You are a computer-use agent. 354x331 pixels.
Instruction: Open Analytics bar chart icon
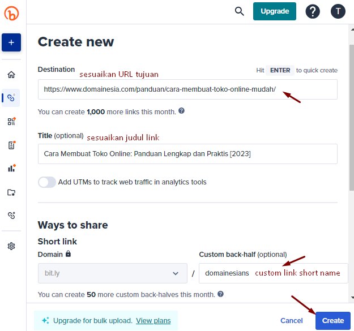pyautogui.click(x=11, y=169)
